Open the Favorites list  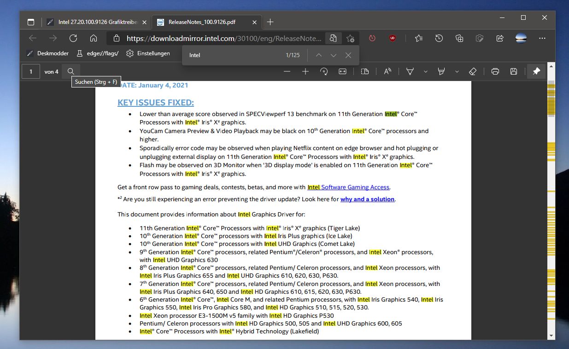[x=418, y=38]
